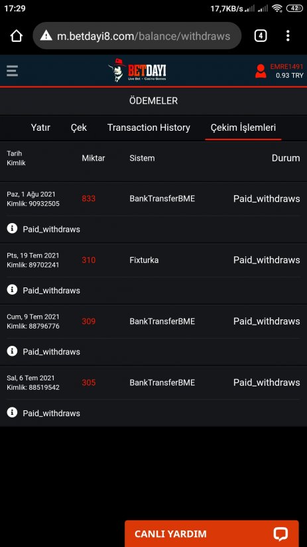Viewport: 307px width, 547px height.
Task: Tap the chat bubble icon on CANLI YARDIM
Action: click(280, 534)
